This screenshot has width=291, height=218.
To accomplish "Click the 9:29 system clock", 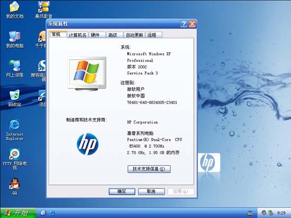I will pos(281,213).
